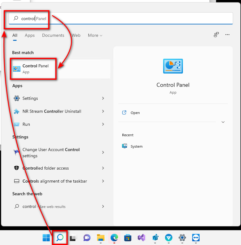Open Microsoft Store from the taskbar
The height and width of the screenshot is (245, 241).
(128, 238)
